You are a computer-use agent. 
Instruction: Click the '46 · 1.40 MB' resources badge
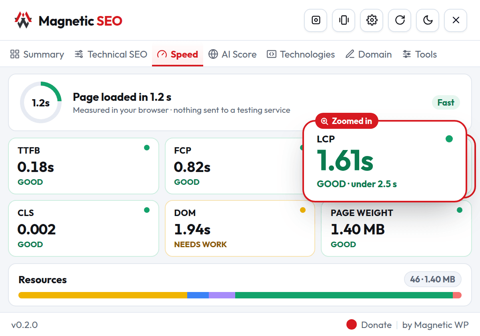point(433,280)
